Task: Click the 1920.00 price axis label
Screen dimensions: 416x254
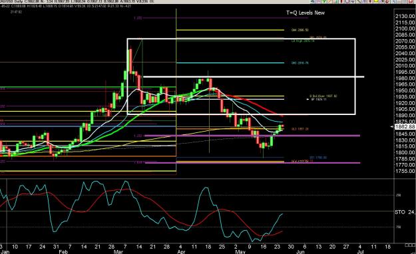Action: (x=405, y=103)
